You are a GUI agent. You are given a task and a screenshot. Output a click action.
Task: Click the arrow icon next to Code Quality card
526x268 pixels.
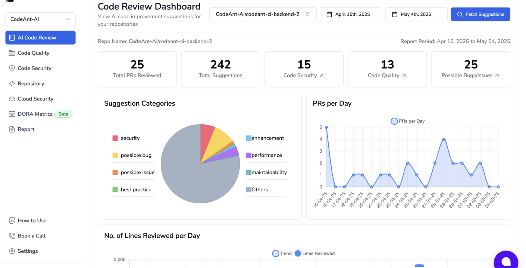pos(404,75)
